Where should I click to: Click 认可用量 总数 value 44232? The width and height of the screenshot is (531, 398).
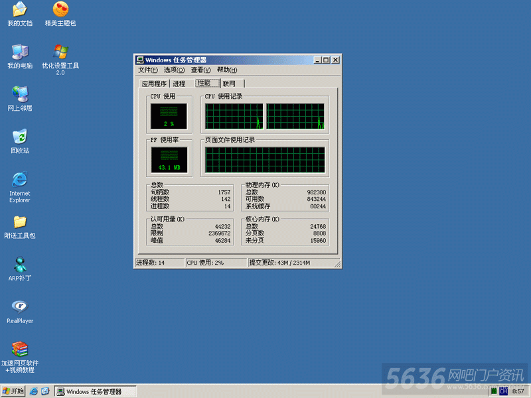click(222, 226)
